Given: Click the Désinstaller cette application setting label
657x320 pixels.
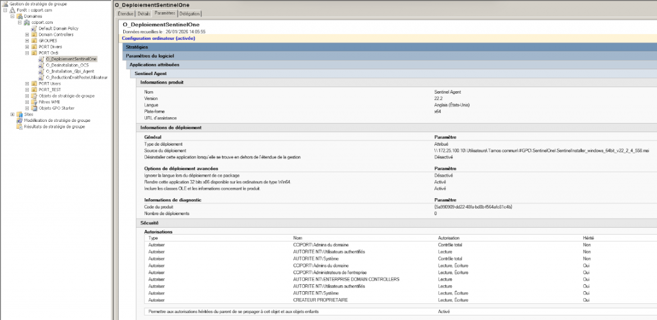Looking at the screenshot, I should coord(223,157).
